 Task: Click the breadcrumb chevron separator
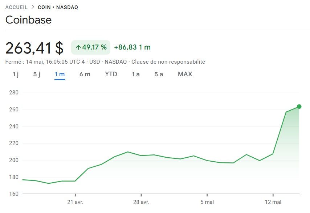(33, 7)
